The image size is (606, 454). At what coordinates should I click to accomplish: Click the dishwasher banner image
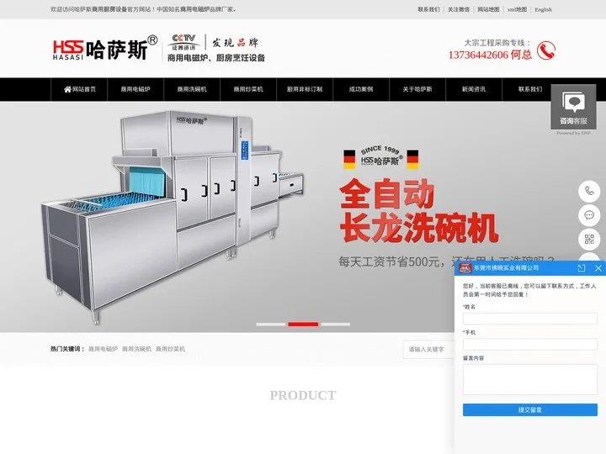pyautogui.click(x=173, y=216)
